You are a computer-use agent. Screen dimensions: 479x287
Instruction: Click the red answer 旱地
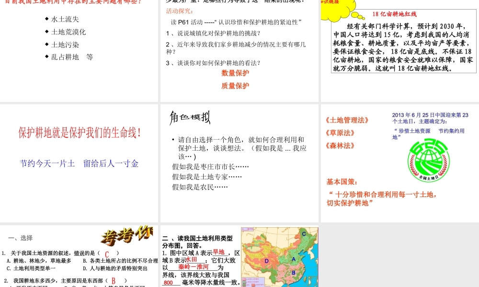click(219, 252)
